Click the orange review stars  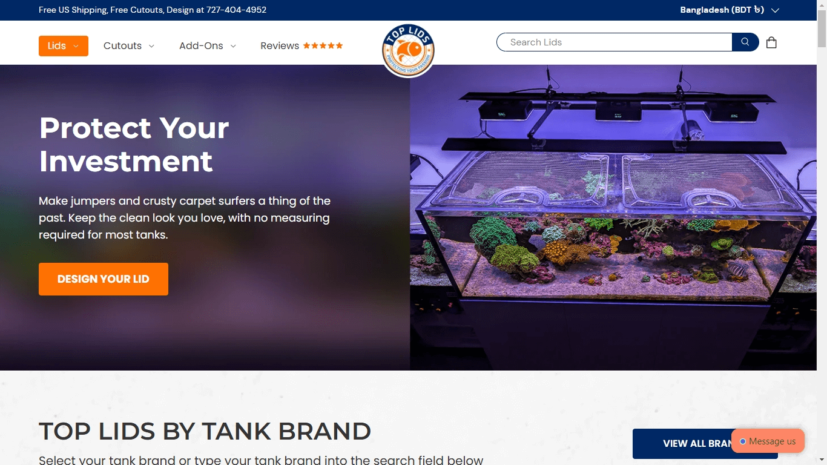pyautogui.click(x=323, y=45)
